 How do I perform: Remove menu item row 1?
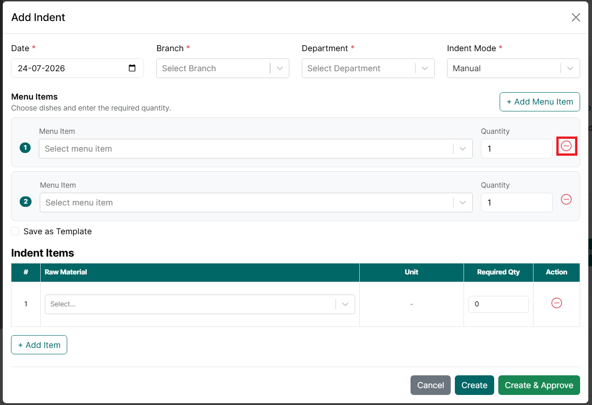tap(566, 146)
